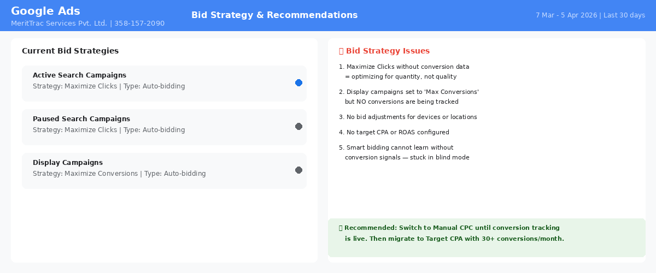Click the blue status dot for Active Search Campaigns
This screenshot has height=273, width=656.
(298, 83)
